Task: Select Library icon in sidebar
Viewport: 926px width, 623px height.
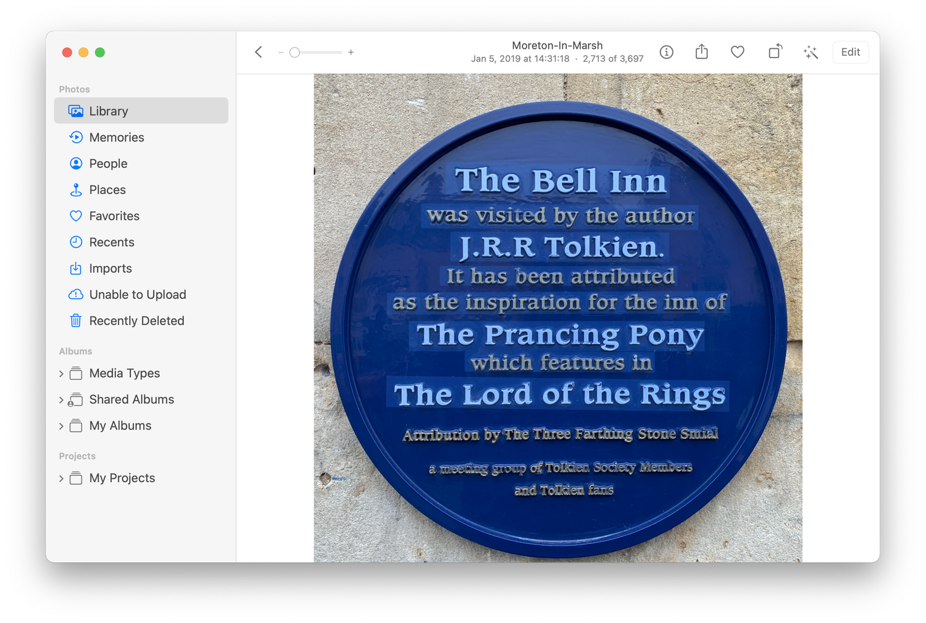Action: click(76, 111)
